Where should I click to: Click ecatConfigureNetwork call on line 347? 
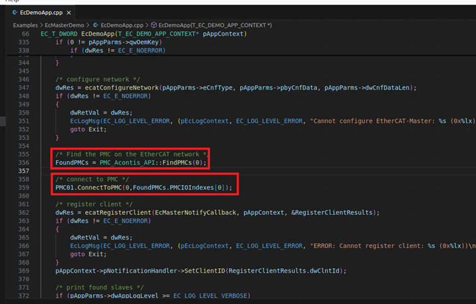(x=118, y=87)
